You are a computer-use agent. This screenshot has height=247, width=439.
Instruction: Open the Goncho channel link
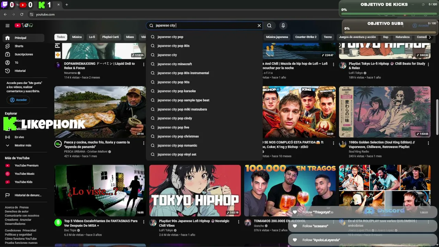coord(259,226)
